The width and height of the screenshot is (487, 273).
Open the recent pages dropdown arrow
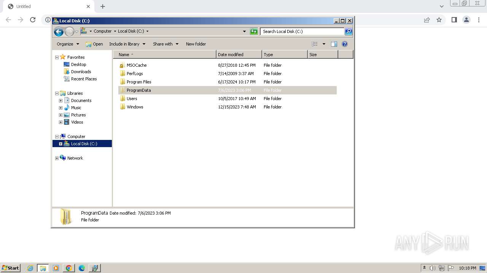coord(76,31)
